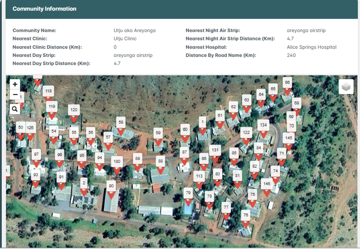Click the 'Utju aka Areyonga' community name value

pos(135,30)
